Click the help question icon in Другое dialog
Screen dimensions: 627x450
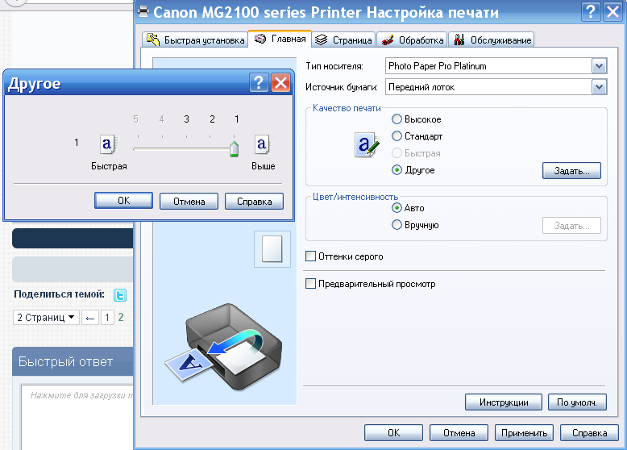(x=259, y=83)
